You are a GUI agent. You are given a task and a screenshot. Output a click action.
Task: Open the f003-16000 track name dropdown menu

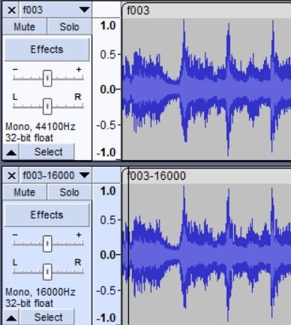point(56,176)
